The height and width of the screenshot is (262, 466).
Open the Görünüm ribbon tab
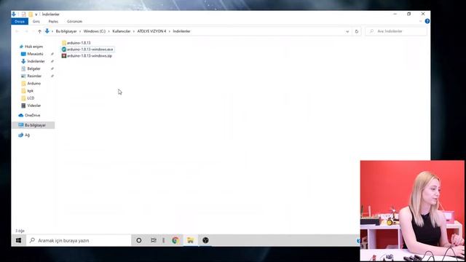(74, 21)
